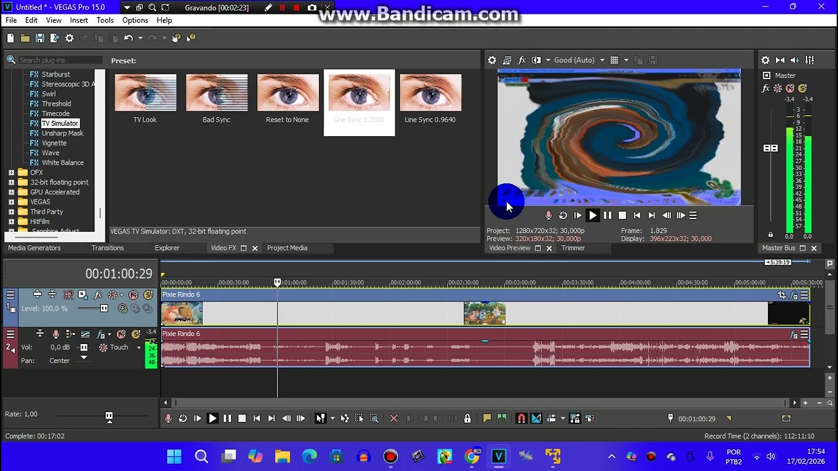
Task: Open the Tools menu
Action: pos(105,20)
